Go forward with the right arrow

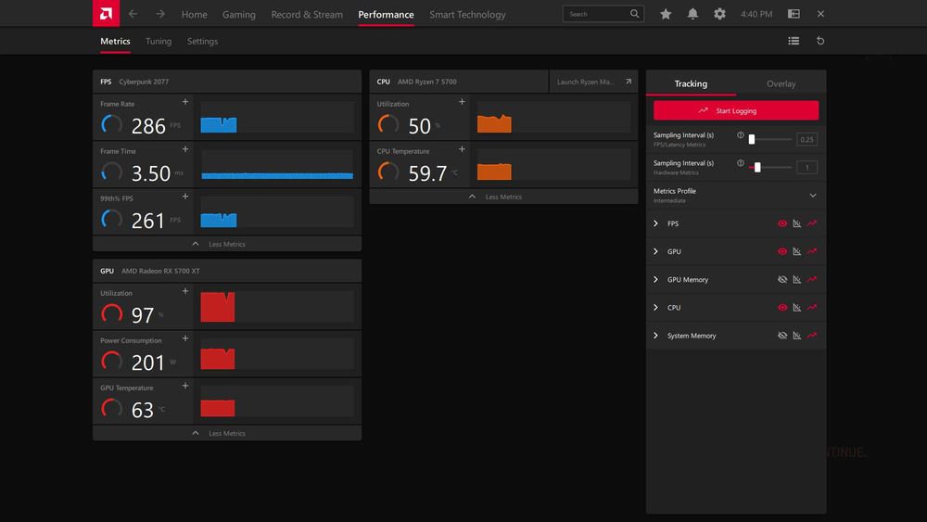point(160,14)
